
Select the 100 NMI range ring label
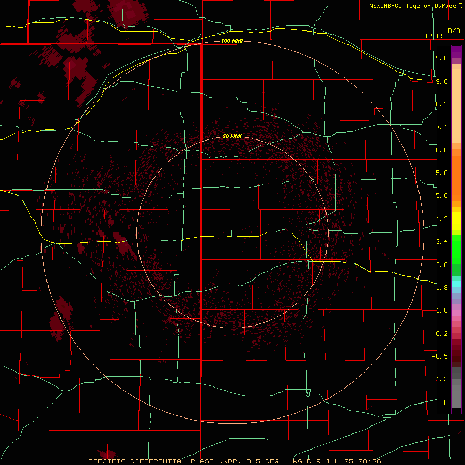click(232, 41)
